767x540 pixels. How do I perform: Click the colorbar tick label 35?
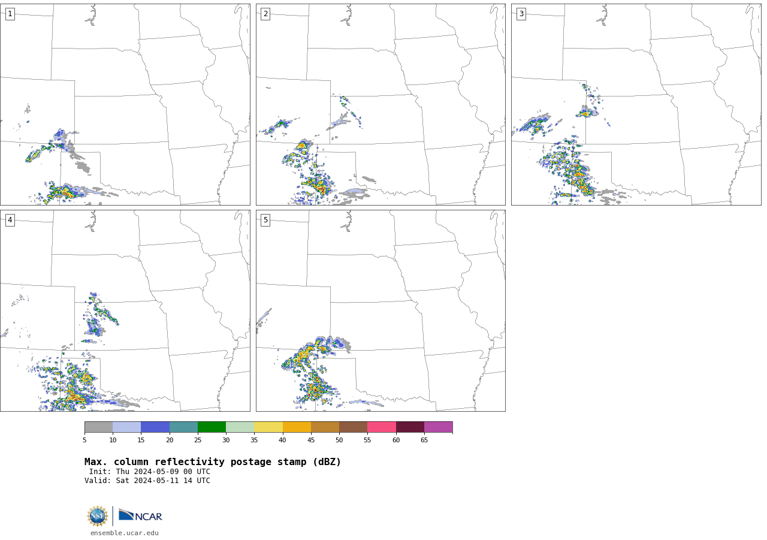(x=254, y=441)
